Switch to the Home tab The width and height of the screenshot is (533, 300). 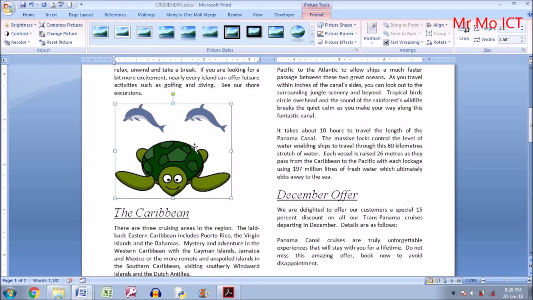pyautogui.click(x=29, y=15)
